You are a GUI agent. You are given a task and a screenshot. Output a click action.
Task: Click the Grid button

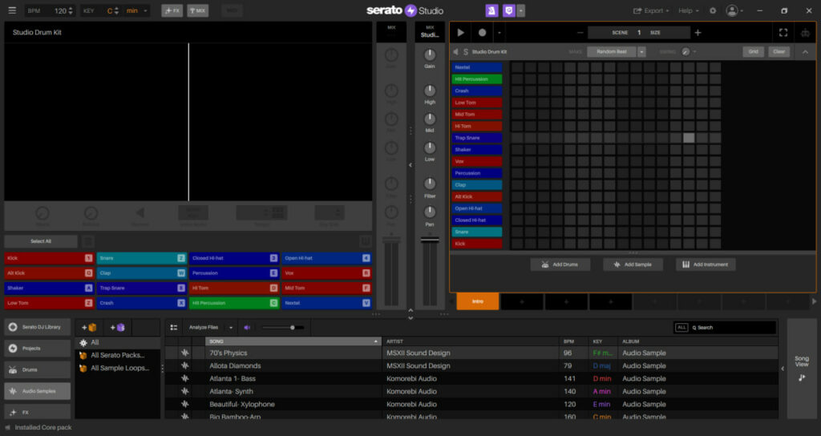pyautogui.click(x=754, y=52)
